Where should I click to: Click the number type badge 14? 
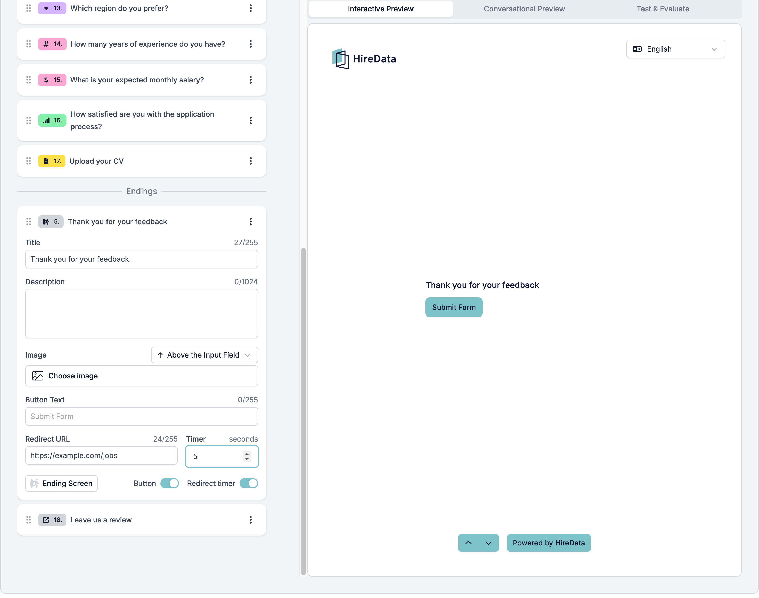click(52, 44)
